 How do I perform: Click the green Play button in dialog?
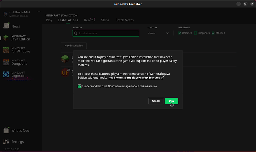click(172, 101)
